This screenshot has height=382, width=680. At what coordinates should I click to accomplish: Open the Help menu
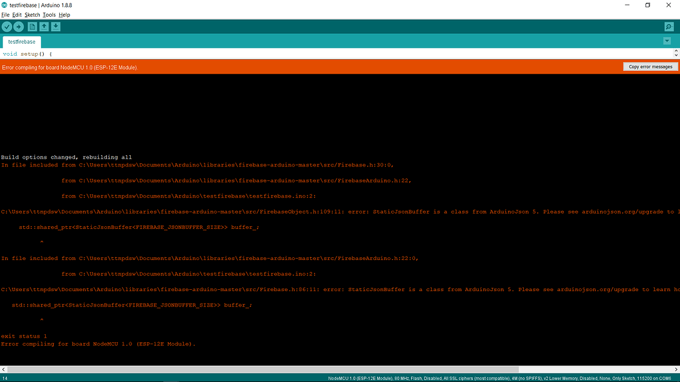(64, 15)
